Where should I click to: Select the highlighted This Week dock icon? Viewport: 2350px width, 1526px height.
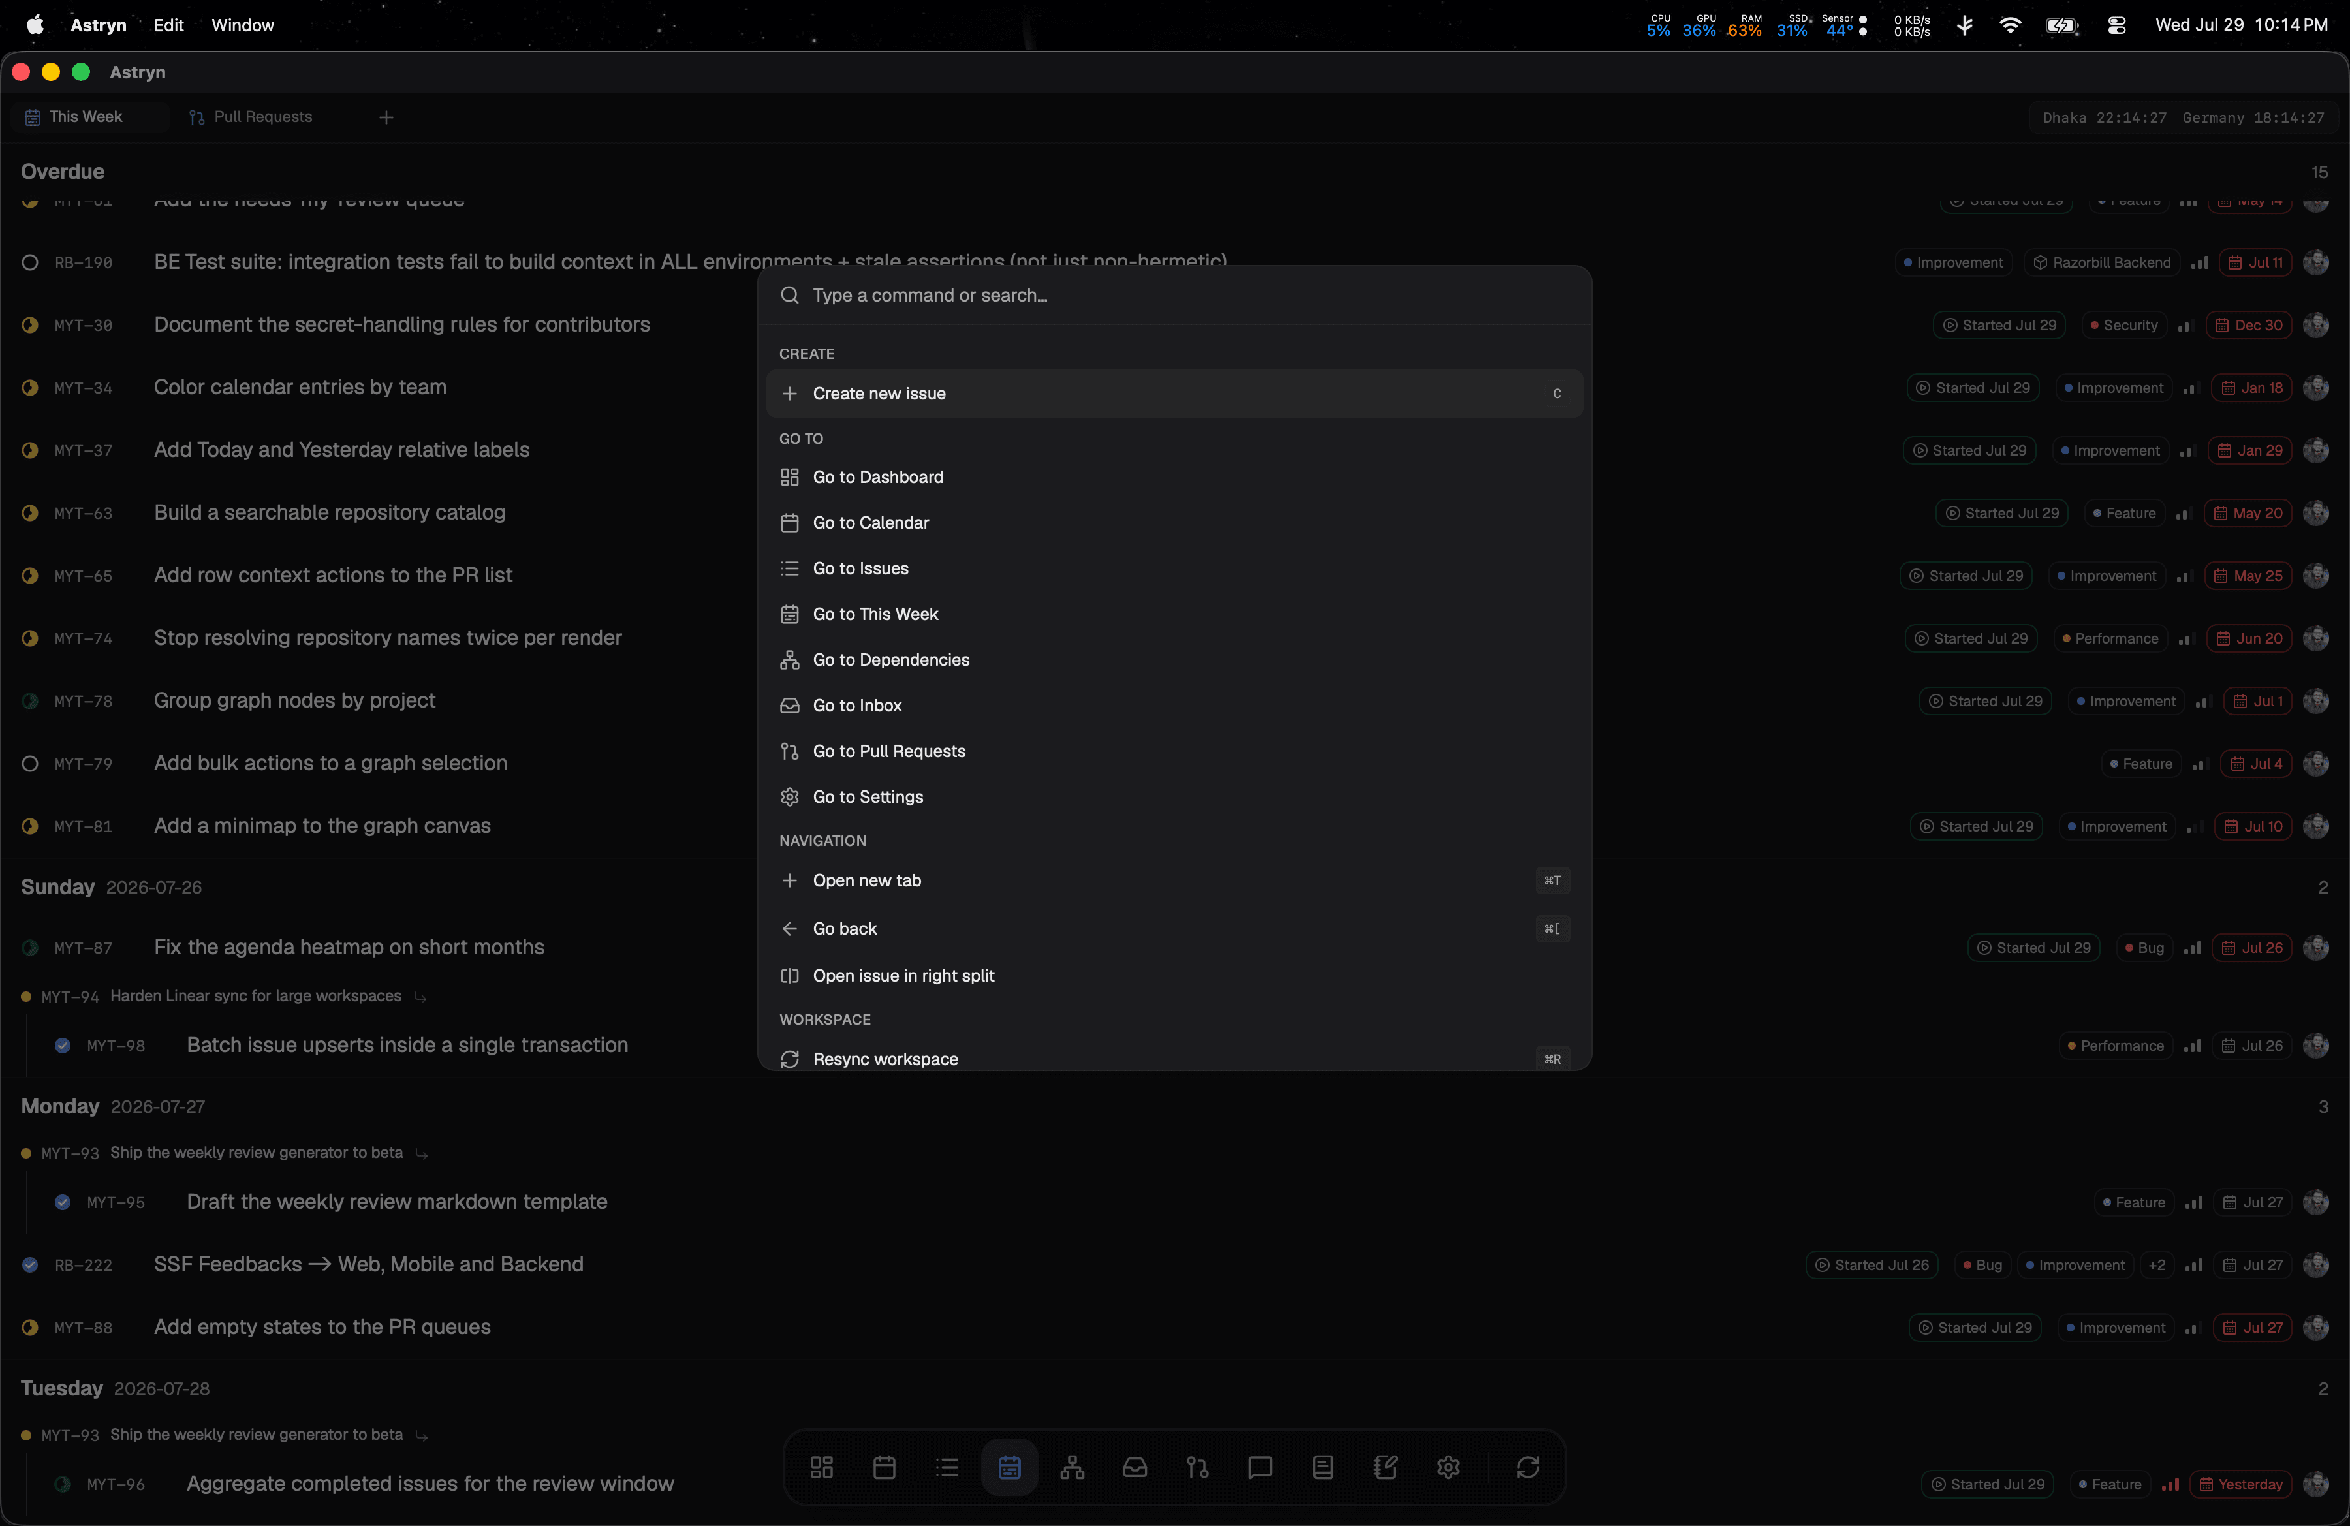click(1009, 1468)
